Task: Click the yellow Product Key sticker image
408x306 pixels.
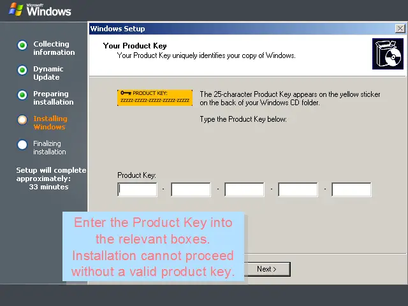Action: pos(155,98)
